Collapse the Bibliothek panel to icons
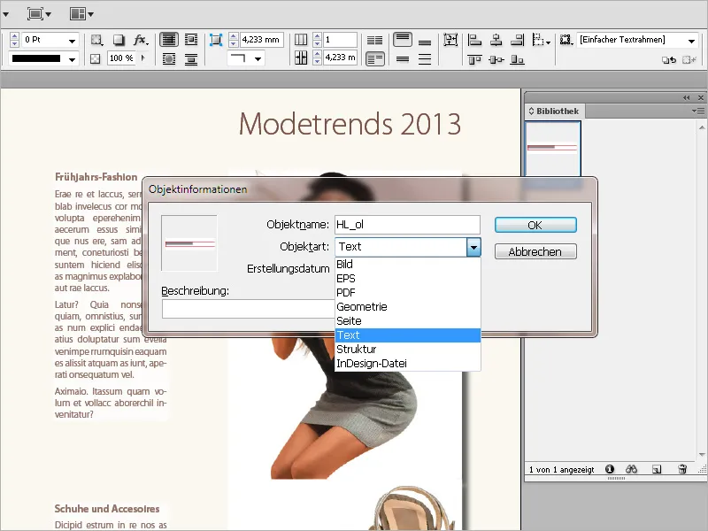This screenshot has height=531, width=708. click(687, 97)
